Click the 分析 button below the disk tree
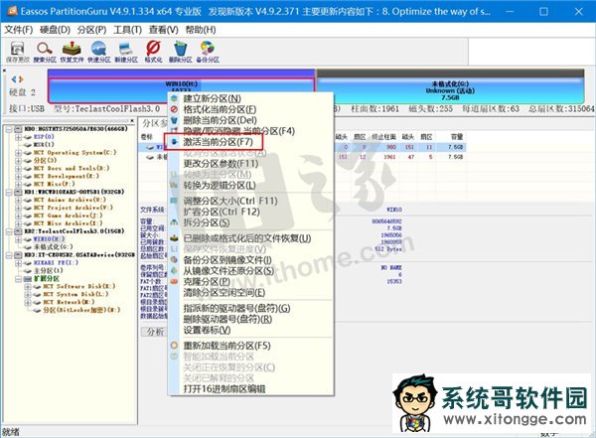The image size is (596, 438). pos(153,332)
